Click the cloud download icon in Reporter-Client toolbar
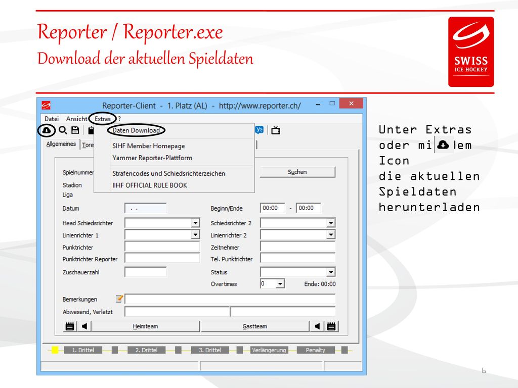Image resolution: width=518 pixels, height=388 pixels. tap(46, 130)
